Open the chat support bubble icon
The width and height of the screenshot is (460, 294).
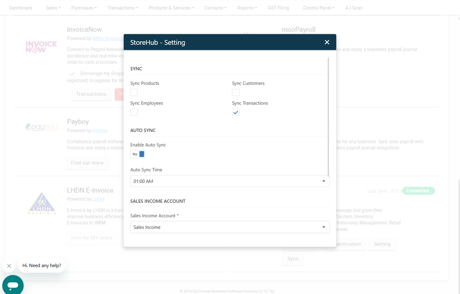13,285
